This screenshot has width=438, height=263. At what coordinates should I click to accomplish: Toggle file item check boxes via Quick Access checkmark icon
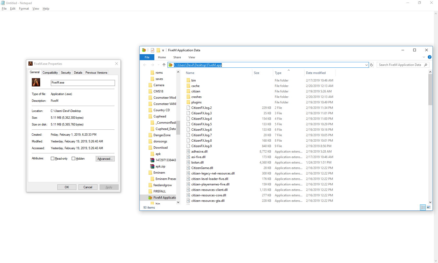153,50
